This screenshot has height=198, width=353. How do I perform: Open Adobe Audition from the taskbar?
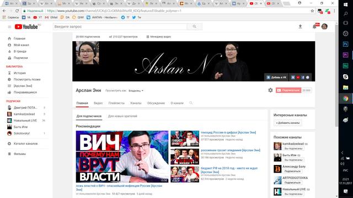click(346, 65)
